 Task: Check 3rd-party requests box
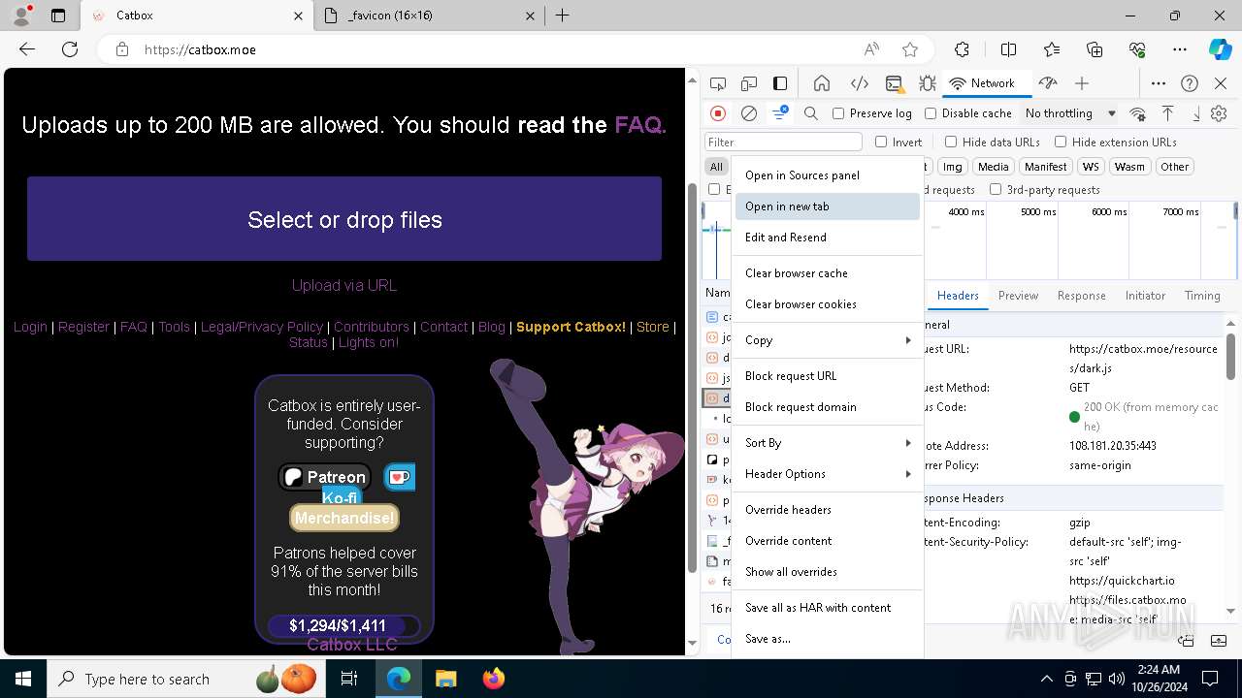[x=996, y=189]
